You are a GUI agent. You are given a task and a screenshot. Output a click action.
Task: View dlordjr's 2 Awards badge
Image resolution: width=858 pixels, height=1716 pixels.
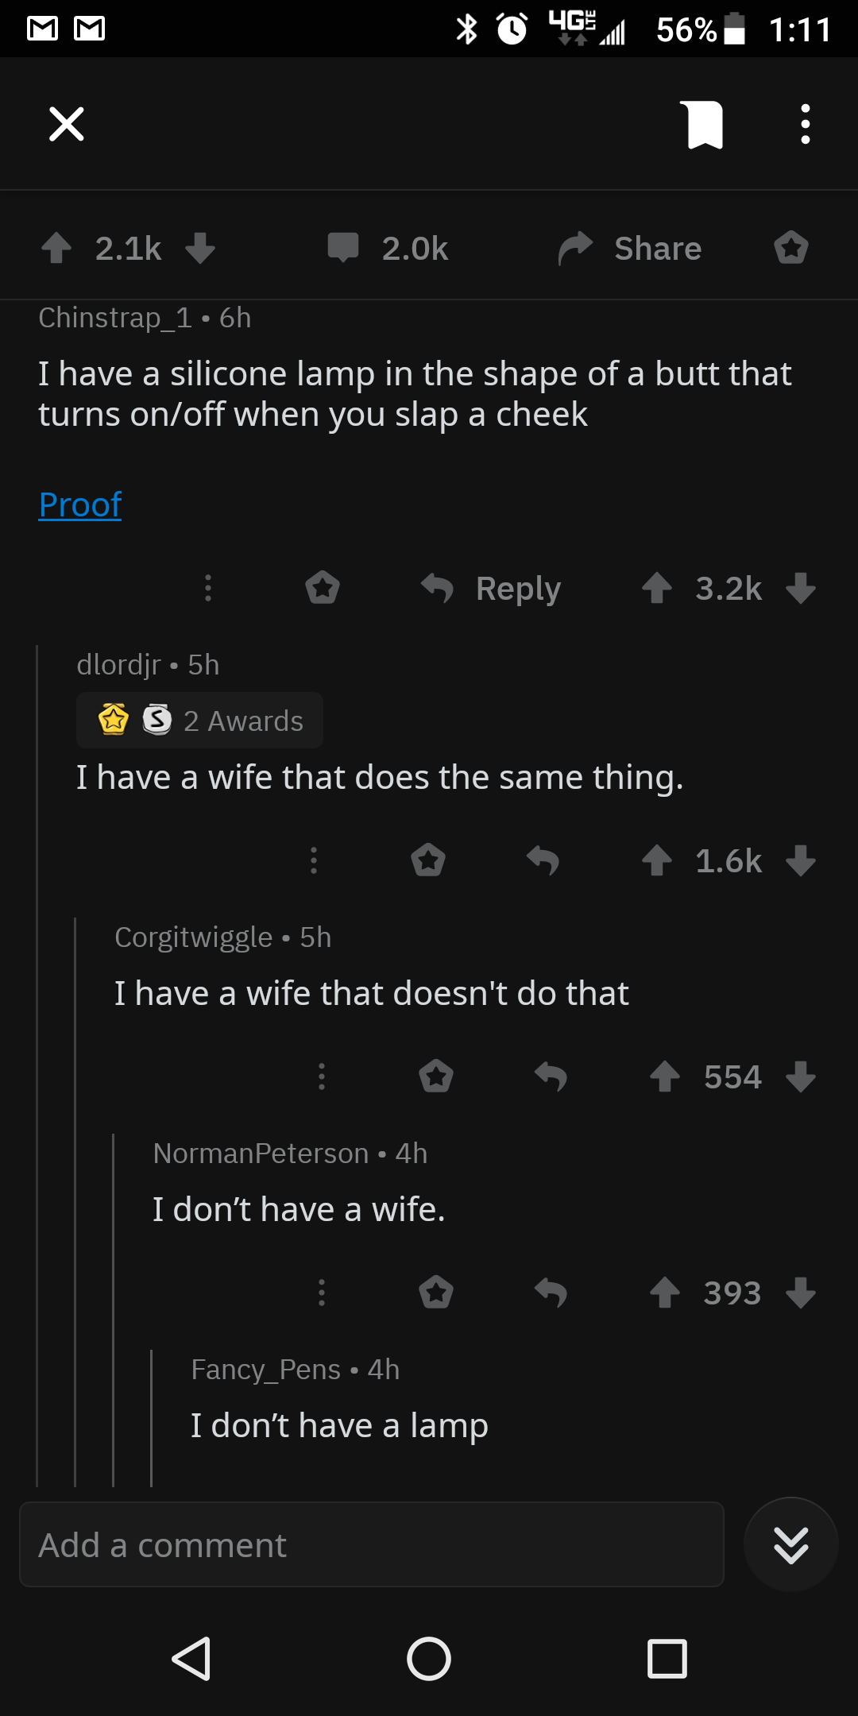point(200,721)
